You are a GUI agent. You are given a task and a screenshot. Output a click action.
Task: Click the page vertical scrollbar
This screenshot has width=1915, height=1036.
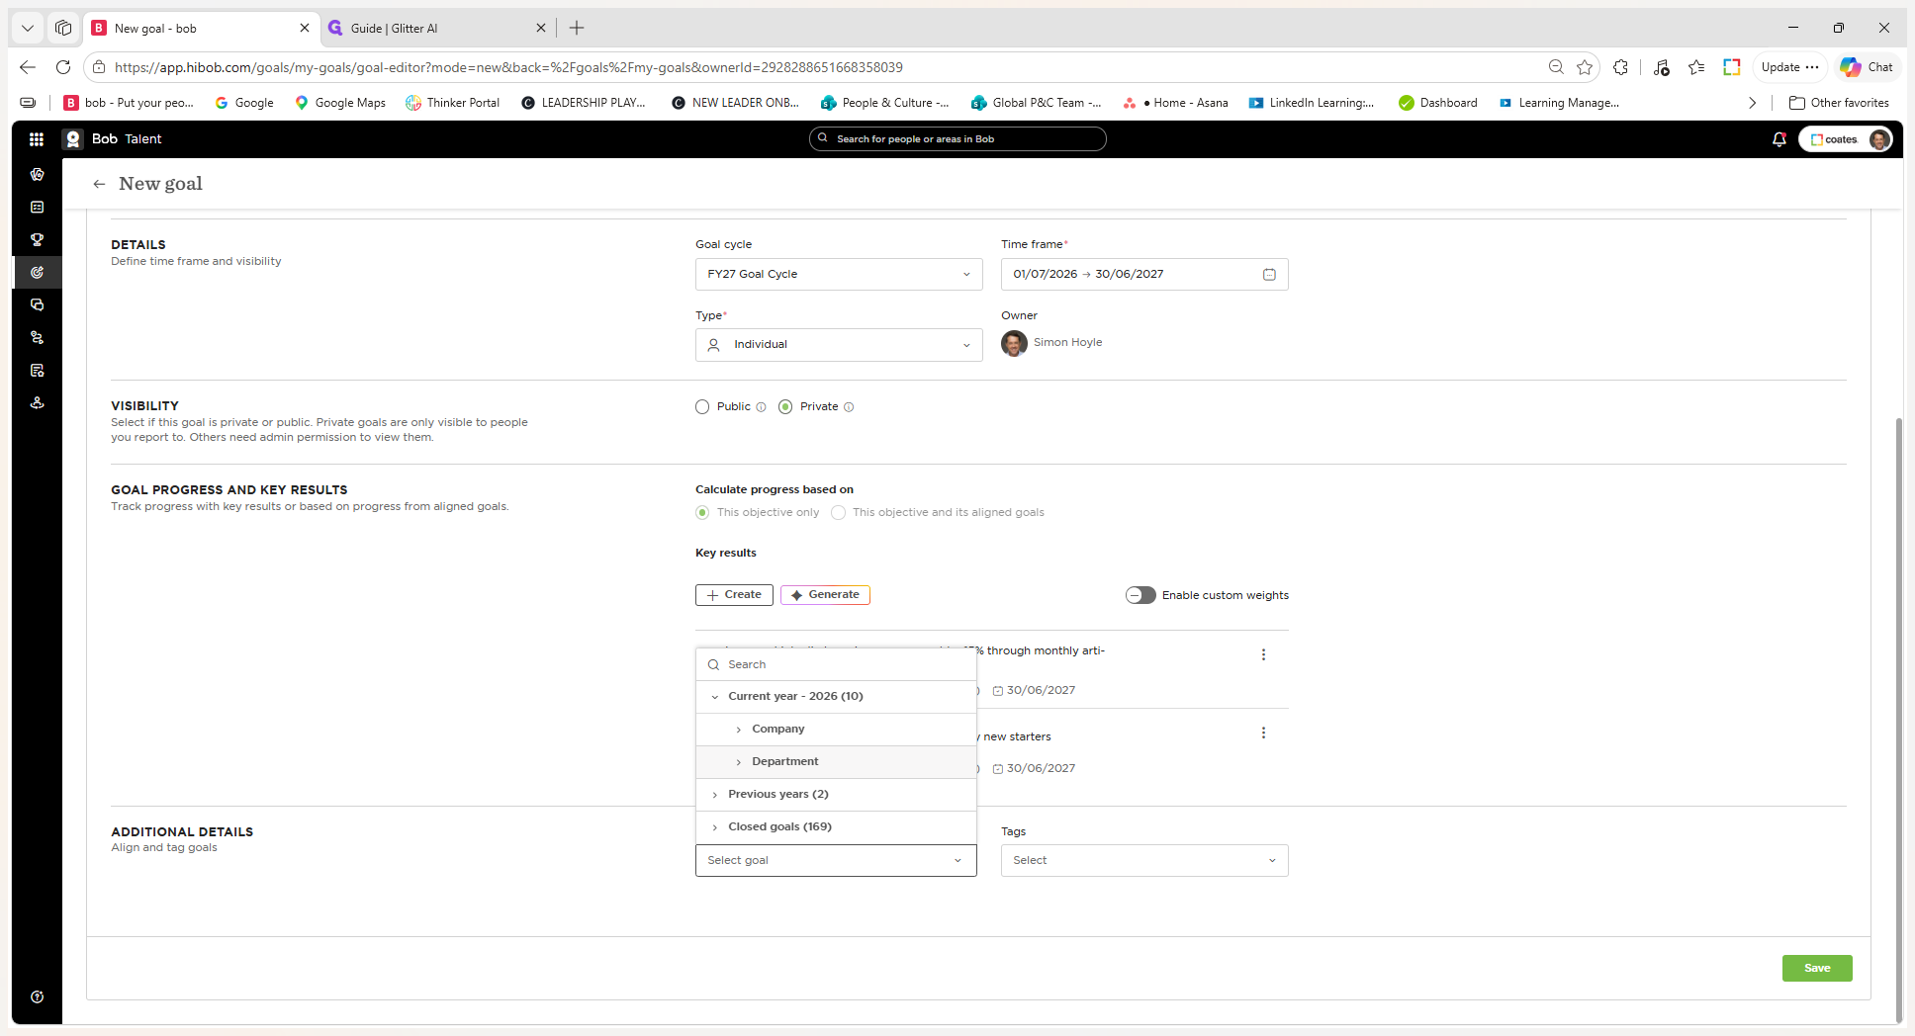pyautogui.click(x=1898, y=720)
